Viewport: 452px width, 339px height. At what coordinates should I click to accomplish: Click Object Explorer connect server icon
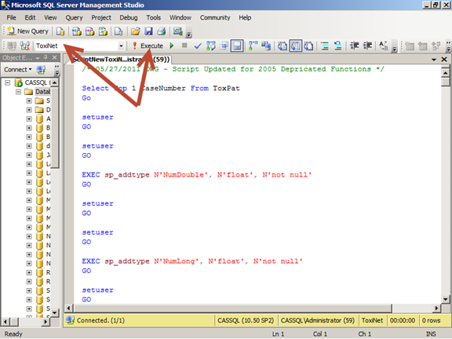click(41, 70)
